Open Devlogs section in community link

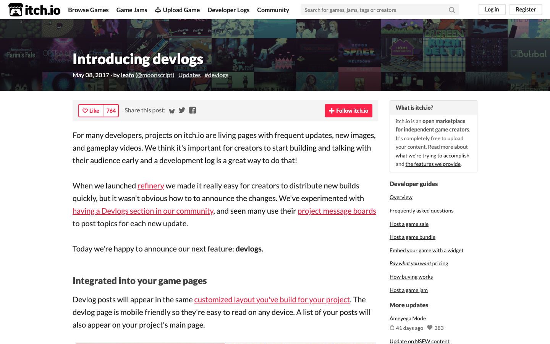tap(143, 211)
